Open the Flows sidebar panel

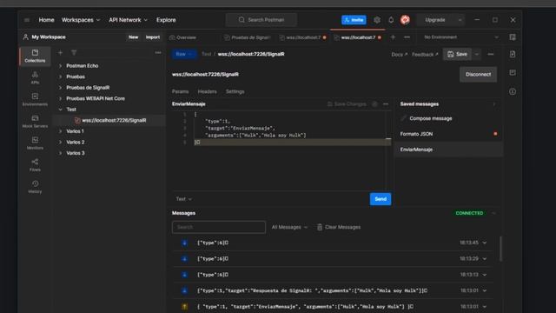coord(35,165)
